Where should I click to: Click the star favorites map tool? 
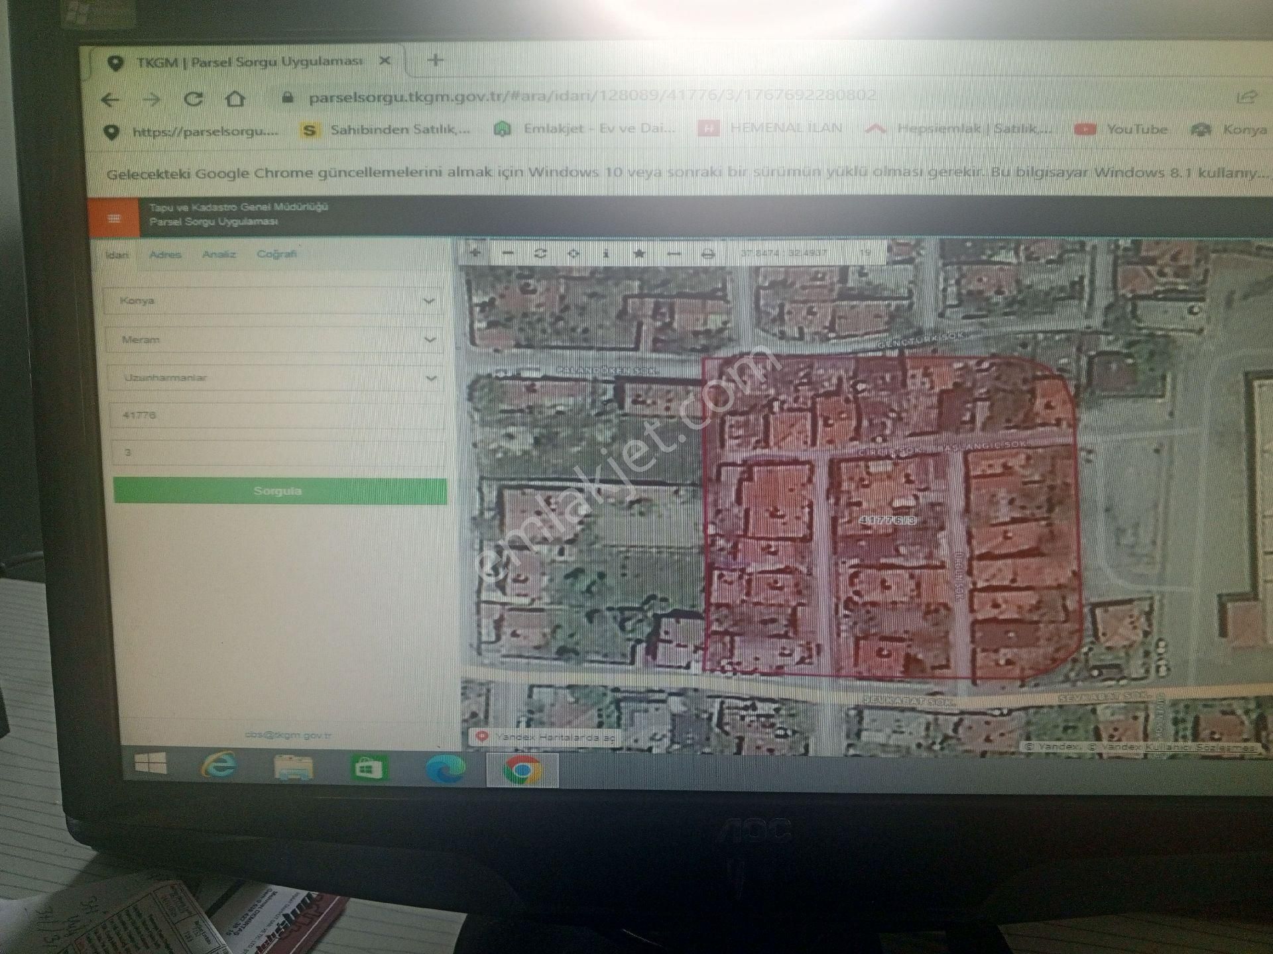639,254
